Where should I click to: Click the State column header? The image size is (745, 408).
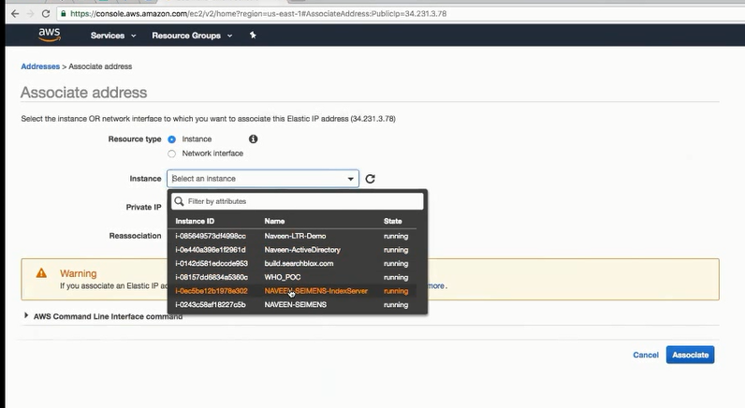click(x=393, y=222)
